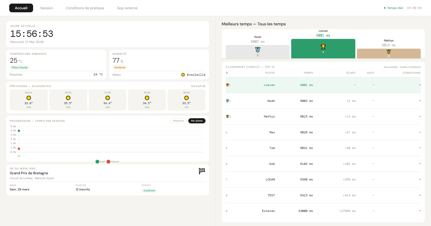Click the Confirmé status badge
Image resolution: width=431 pixels, height=226 pixels.
click(x=149, y=190)
